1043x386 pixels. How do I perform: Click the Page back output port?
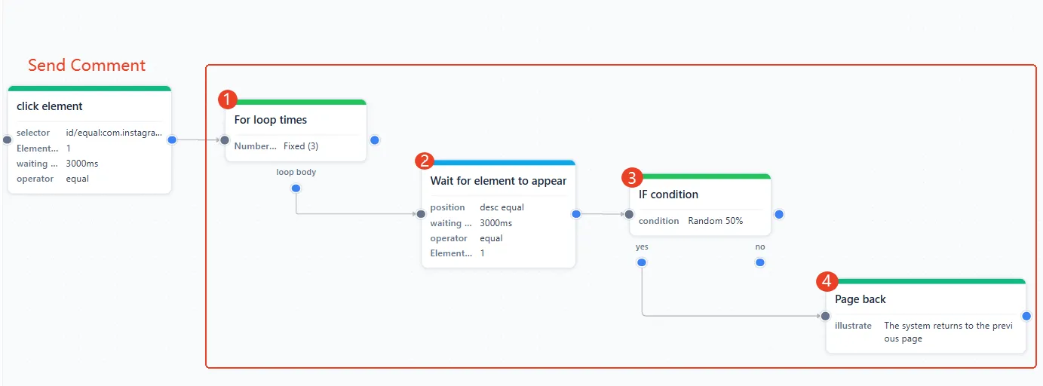(x=1026, y=317)
